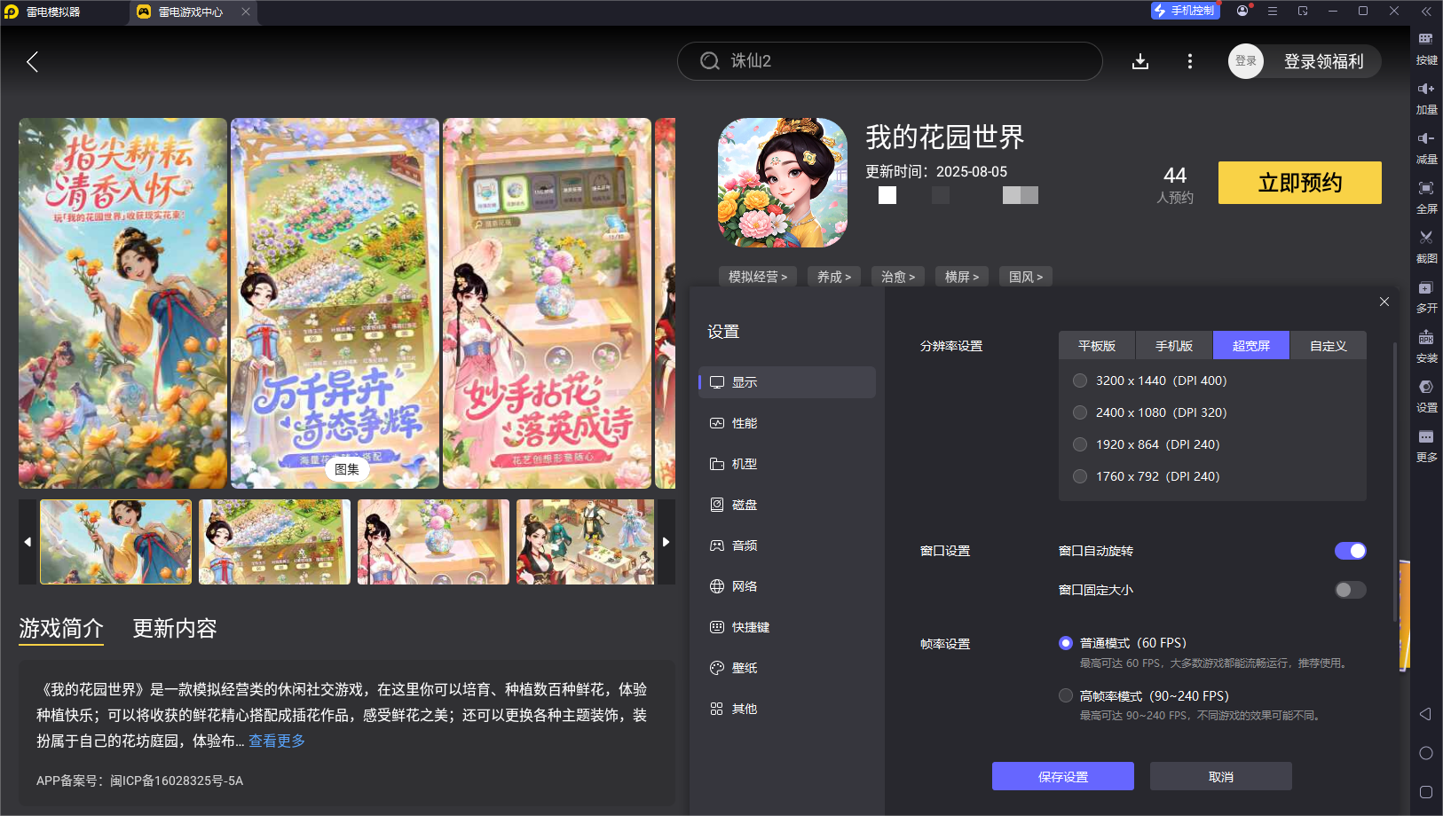Open 性能 settings section
The image size is (1443, 816).
787,423
